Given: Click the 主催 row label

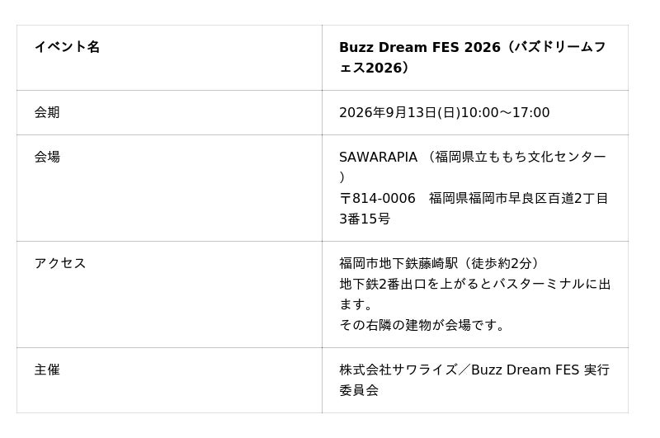Looking at the screenshot, I should click(x=47, y=370).
